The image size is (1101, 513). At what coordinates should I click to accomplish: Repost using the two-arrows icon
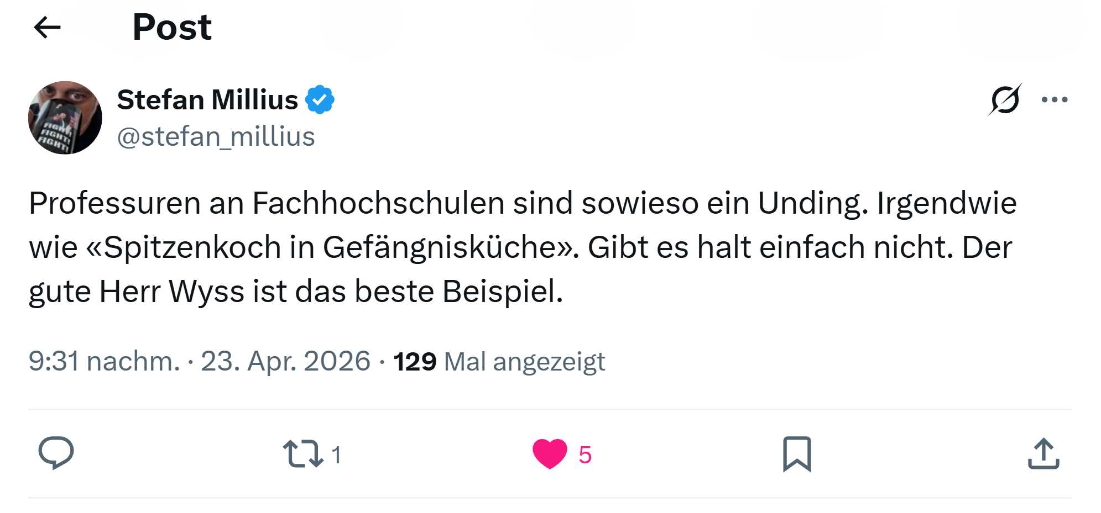(303, 454)
